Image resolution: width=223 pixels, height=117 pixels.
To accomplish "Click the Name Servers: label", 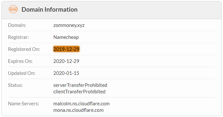I will tap(23, 104).
